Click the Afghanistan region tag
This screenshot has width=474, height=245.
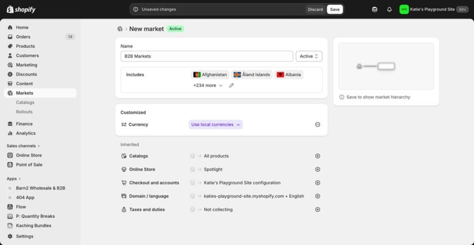[x=210, y=75]
